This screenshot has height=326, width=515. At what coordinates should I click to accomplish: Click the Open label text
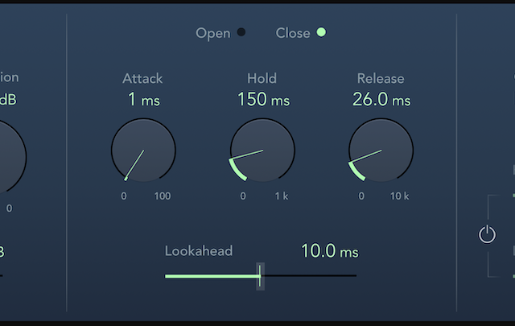(213, 34)
